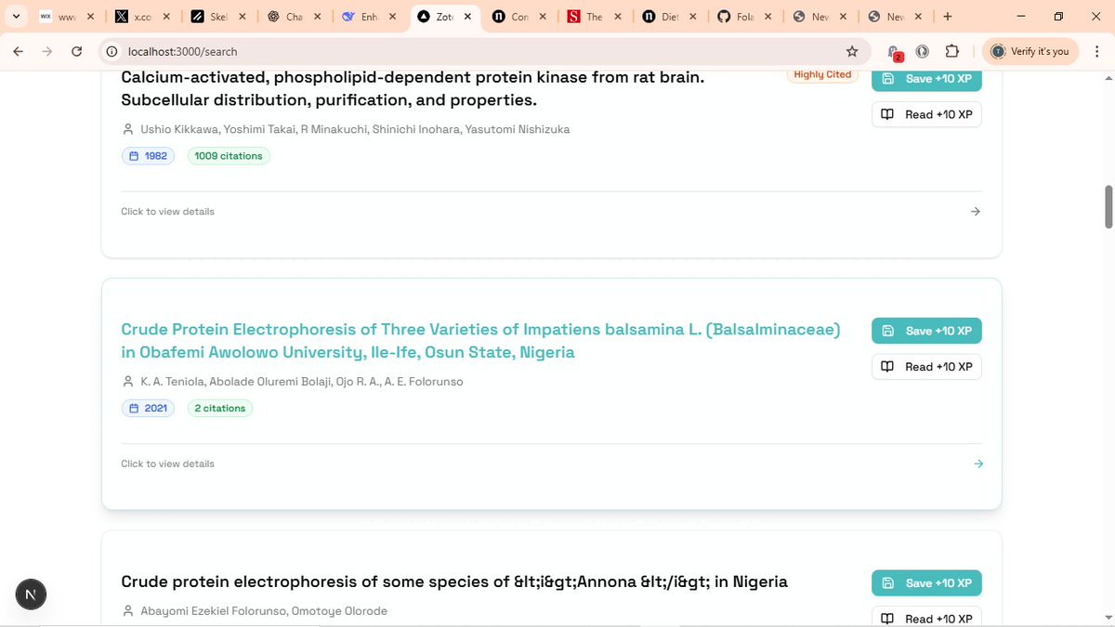Click the Highly Cited label
Image resolution: width=1115 pixels, height=627 pixels.
821,74
